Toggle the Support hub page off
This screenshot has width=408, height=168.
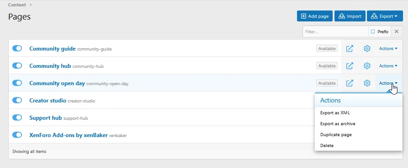(17, 118)
